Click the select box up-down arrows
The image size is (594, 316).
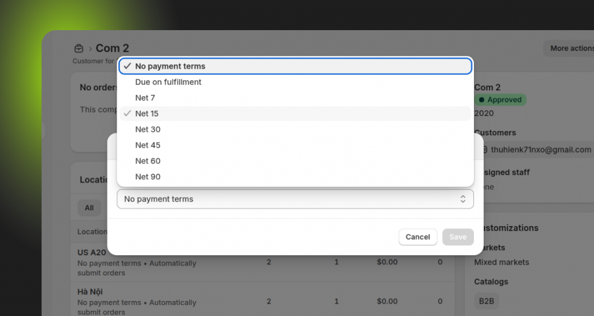point(462,199)
